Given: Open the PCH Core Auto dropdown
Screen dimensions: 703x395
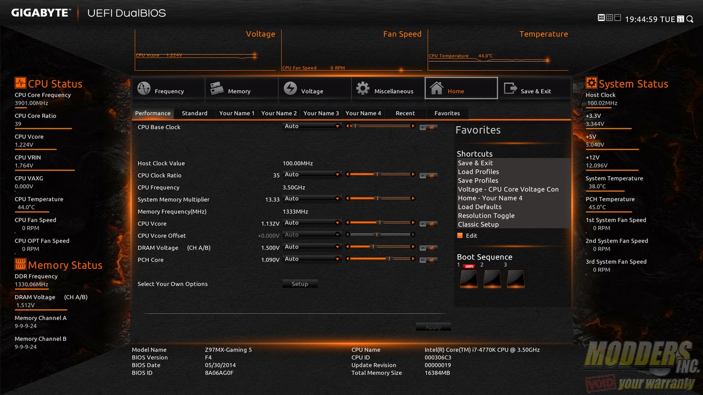Looking at the screenshot, I should tap(312, 259).
